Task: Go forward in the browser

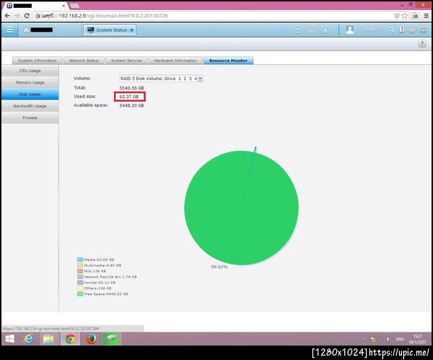Action: (17, 16)
